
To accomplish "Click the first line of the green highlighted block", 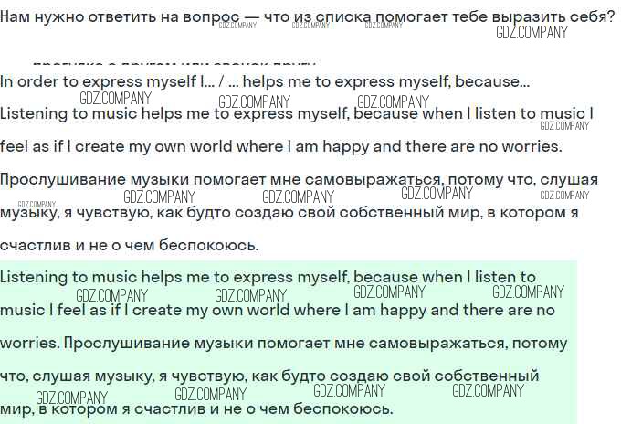I will pyautogui.click(x=268, y=277).
